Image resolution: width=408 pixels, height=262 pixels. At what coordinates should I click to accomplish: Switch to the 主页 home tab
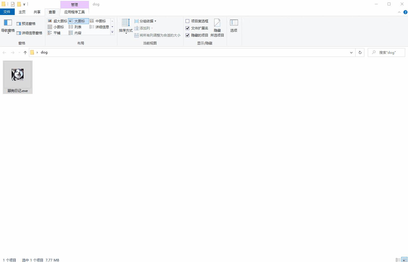(22, 12)
